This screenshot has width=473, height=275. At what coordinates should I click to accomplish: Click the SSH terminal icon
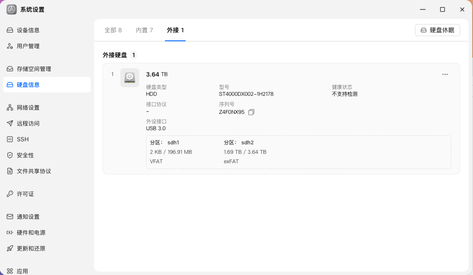point(10,139)
